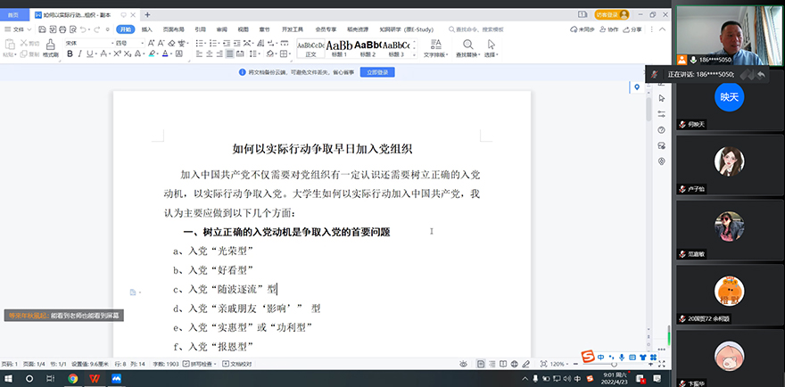Screen dimensions: 785x387
Task: Switch to web layout globe icon in status bar
Action: point(514,364)
